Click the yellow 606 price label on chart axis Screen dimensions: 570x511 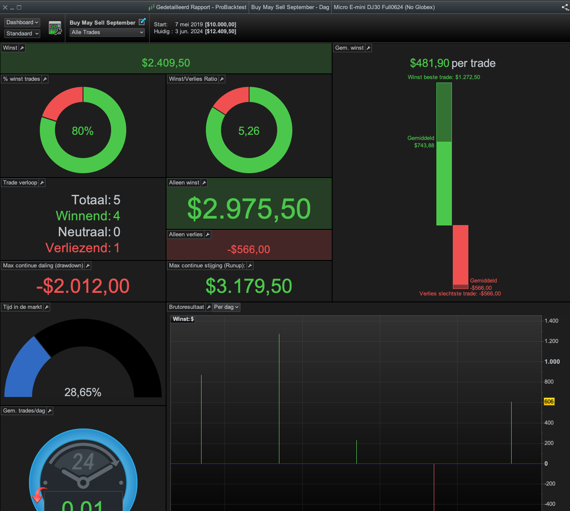point(549,402)
